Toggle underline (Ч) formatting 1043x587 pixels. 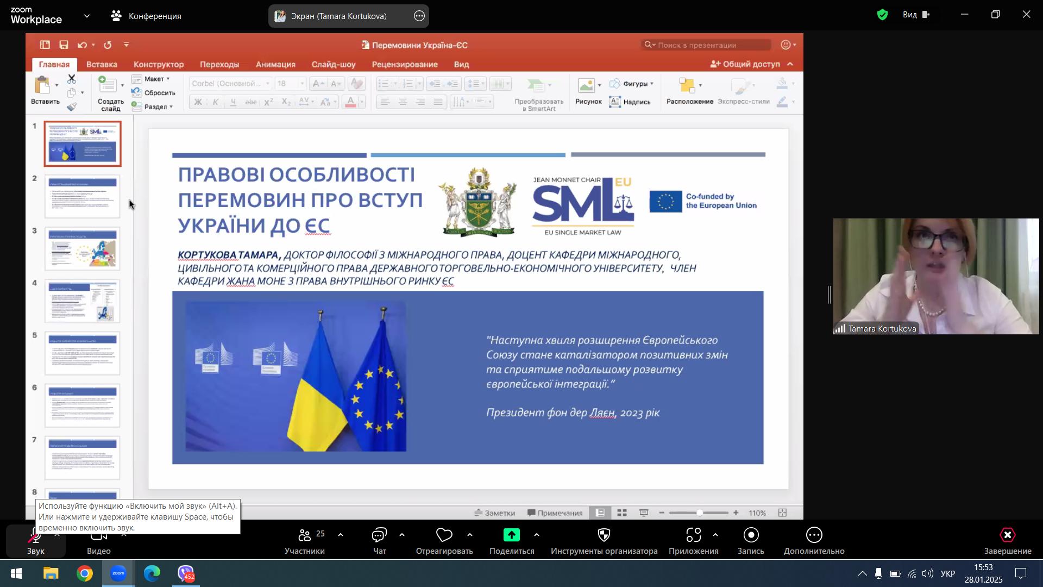[233, 102]
